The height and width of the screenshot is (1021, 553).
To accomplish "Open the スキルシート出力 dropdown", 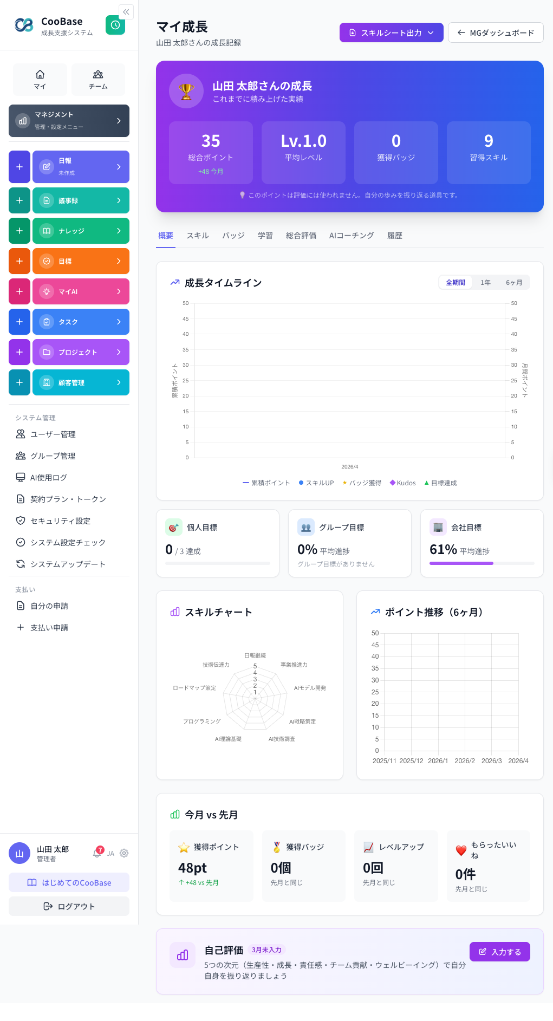I will tap(391, 32).
